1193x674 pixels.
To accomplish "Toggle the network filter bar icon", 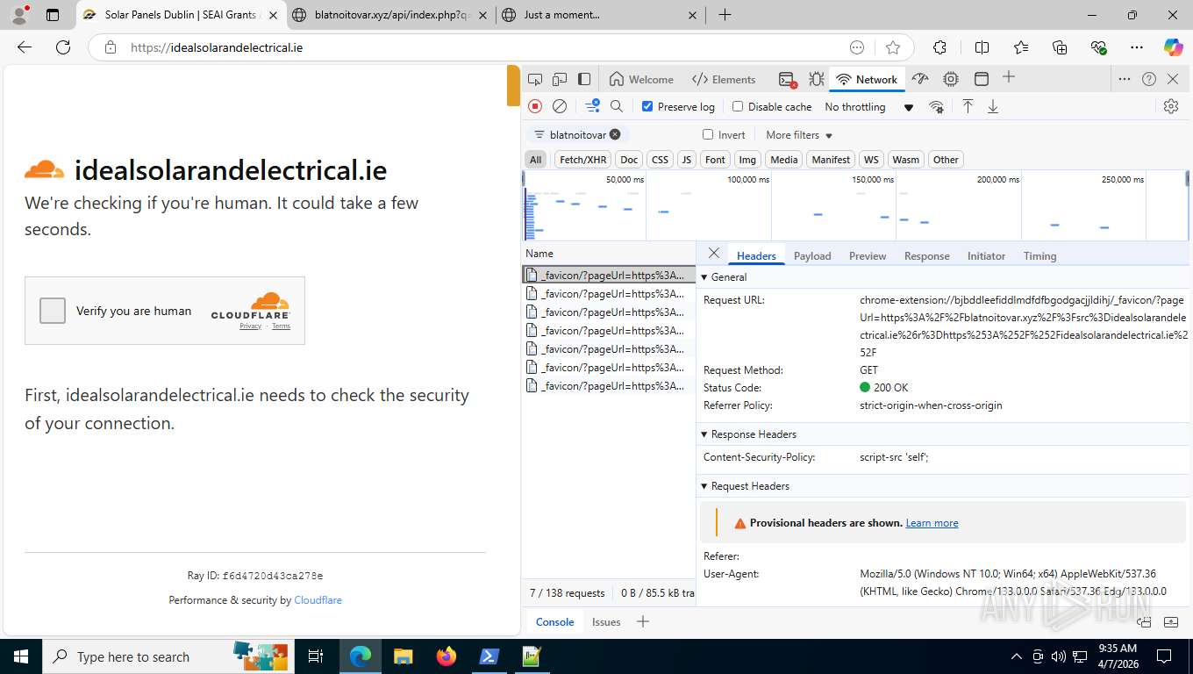I will pos(592,106).
